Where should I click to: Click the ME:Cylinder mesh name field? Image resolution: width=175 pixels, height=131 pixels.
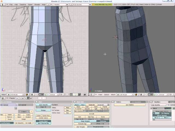click(8, 105)
